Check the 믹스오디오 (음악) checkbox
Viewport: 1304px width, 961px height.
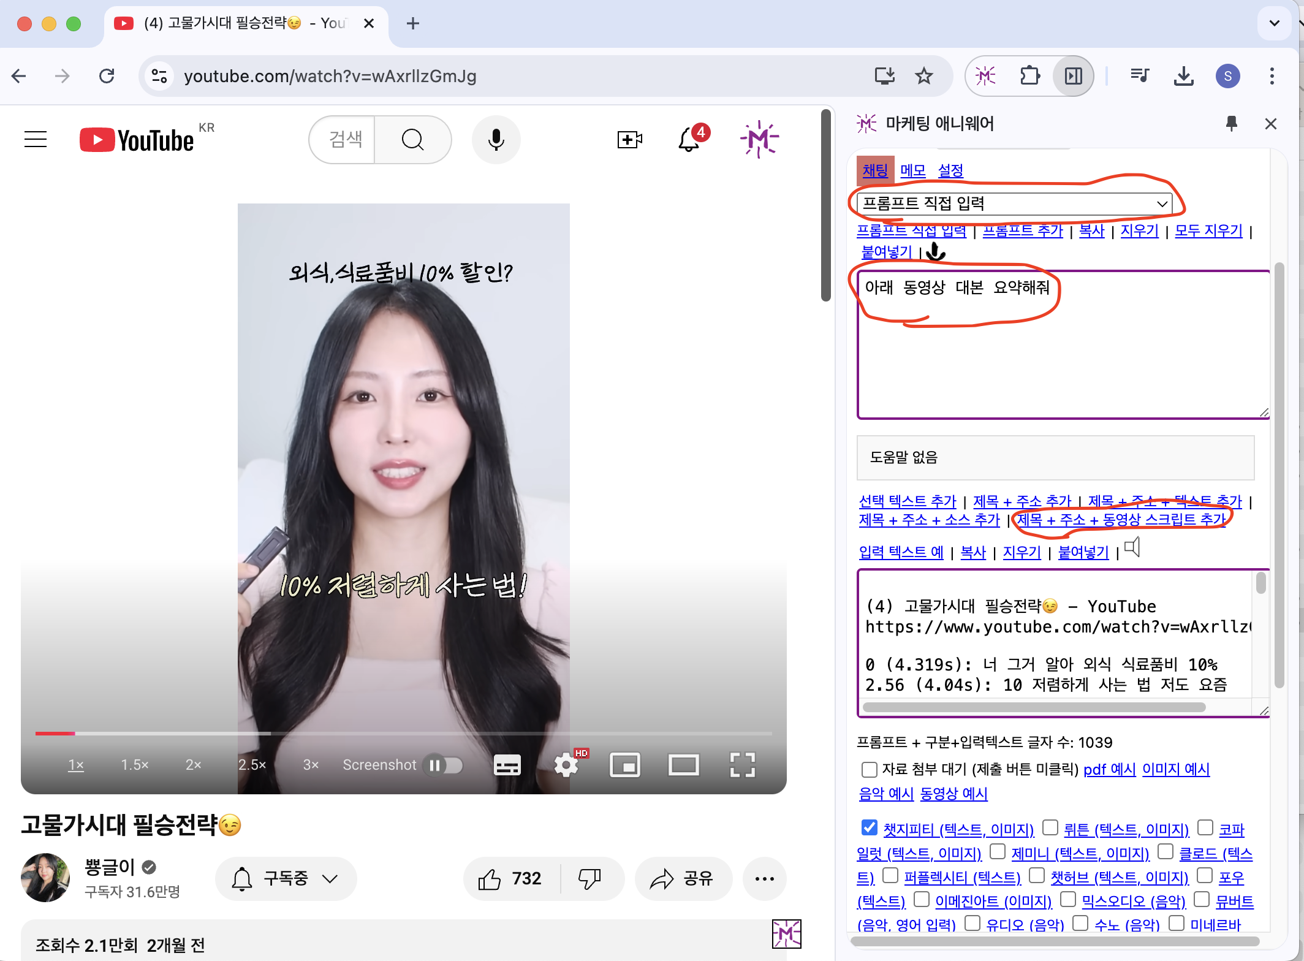[x=1068, y=899]
